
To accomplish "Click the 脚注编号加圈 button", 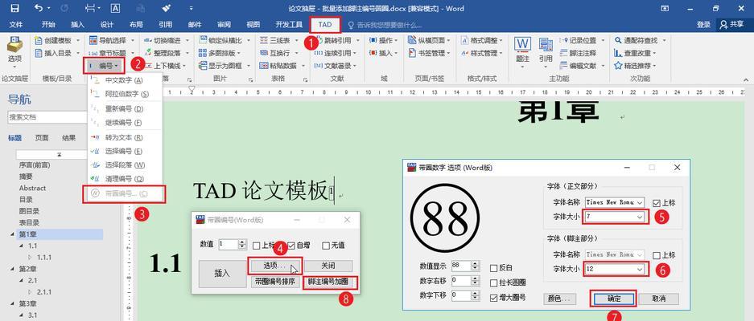I will coord(330,282).
